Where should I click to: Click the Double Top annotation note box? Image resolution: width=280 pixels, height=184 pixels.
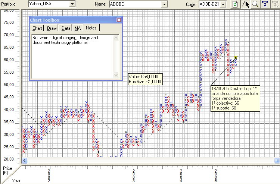pyautogui.click(x=235, y=98)
